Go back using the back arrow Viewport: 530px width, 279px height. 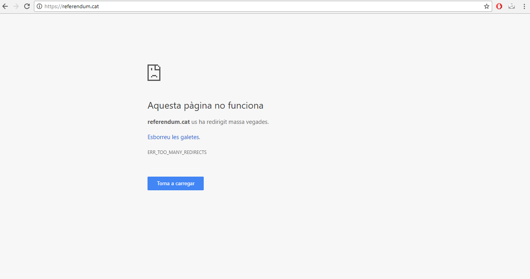point(5,6)
